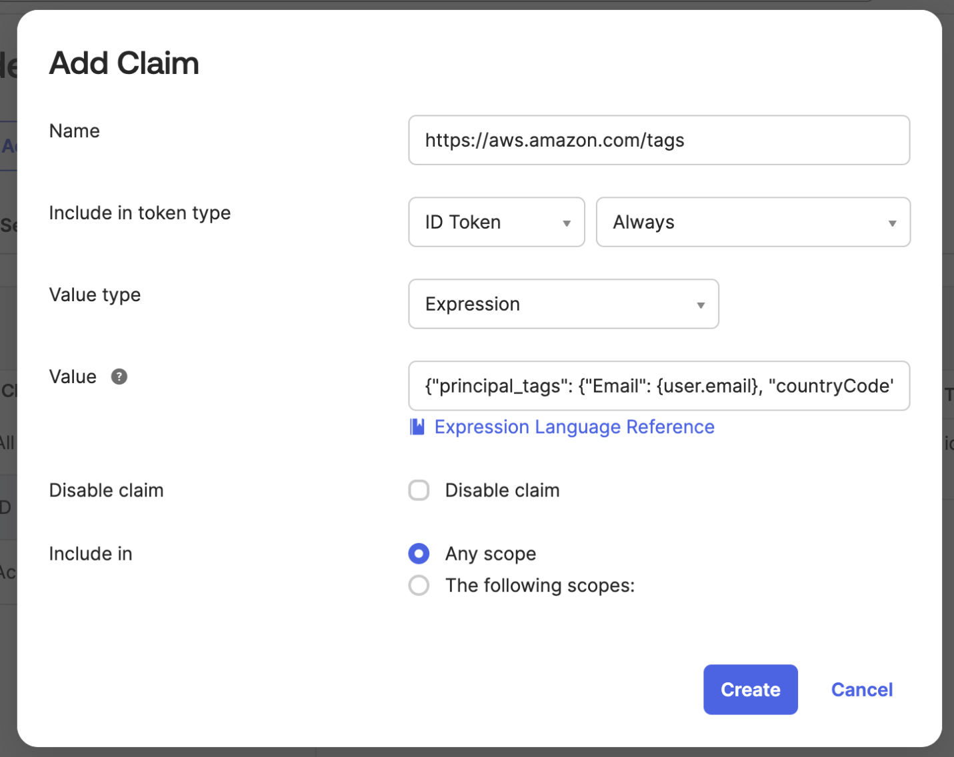This screenshot has width=954, height=757.
Task: Click the Disable claim text beside the checkbox
Action: coord(502,490)
